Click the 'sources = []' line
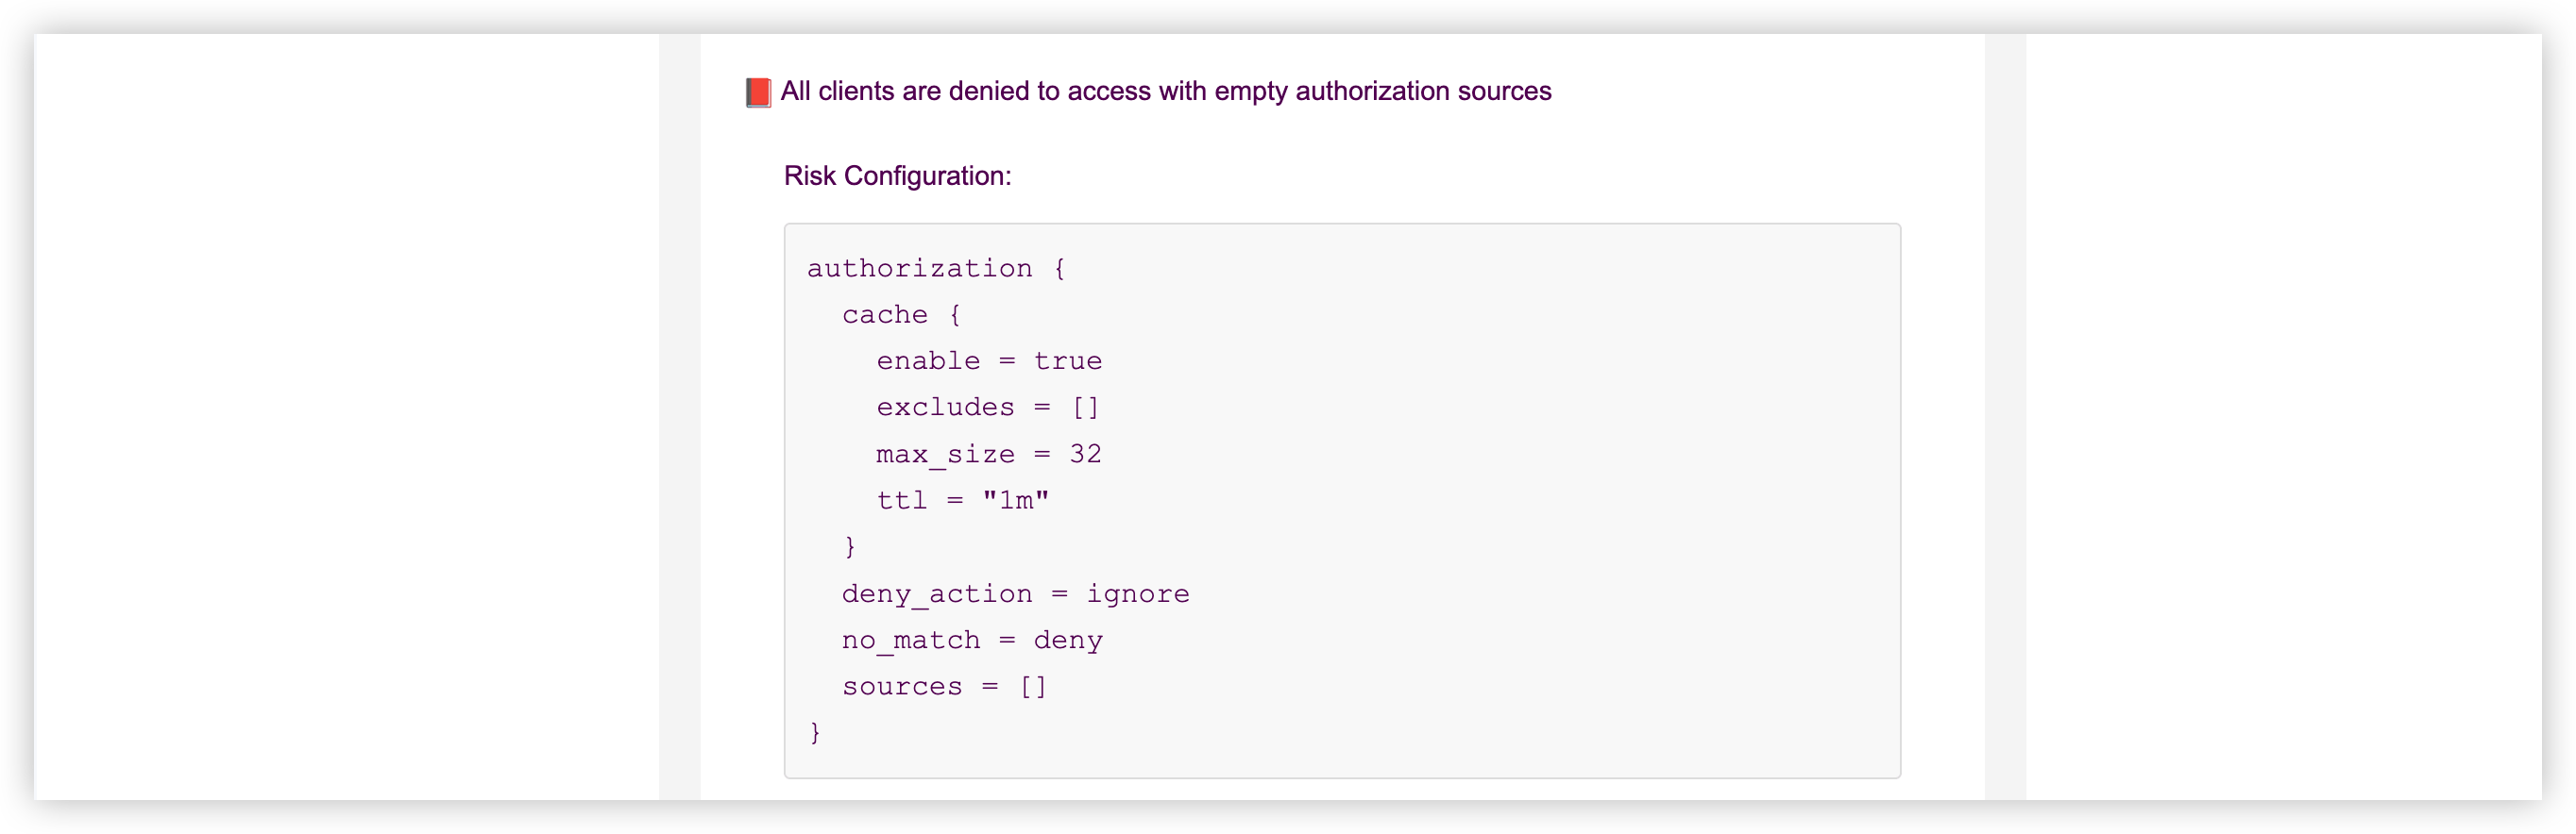 tap(944, 686)
